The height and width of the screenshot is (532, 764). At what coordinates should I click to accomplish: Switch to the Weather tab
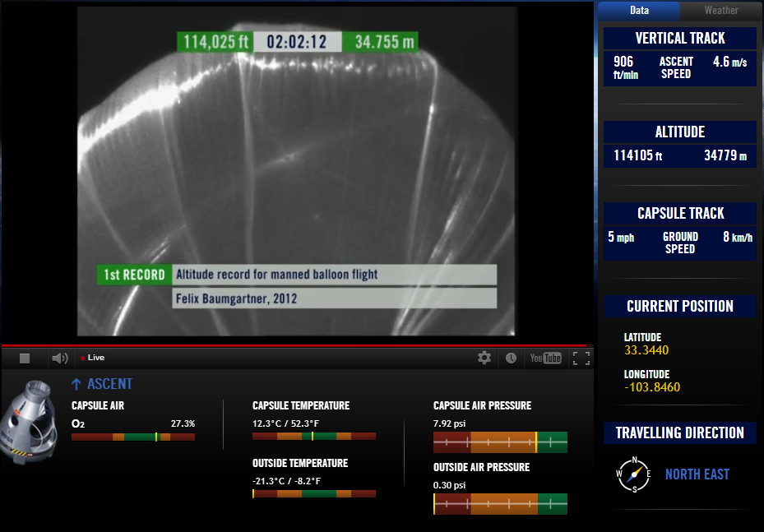(721, 10)
